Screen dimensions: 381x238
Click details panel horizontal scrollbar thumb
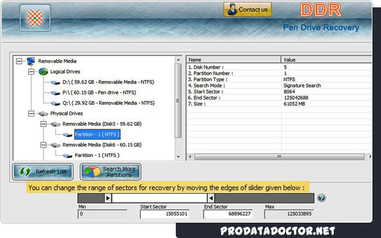point(279,156)
